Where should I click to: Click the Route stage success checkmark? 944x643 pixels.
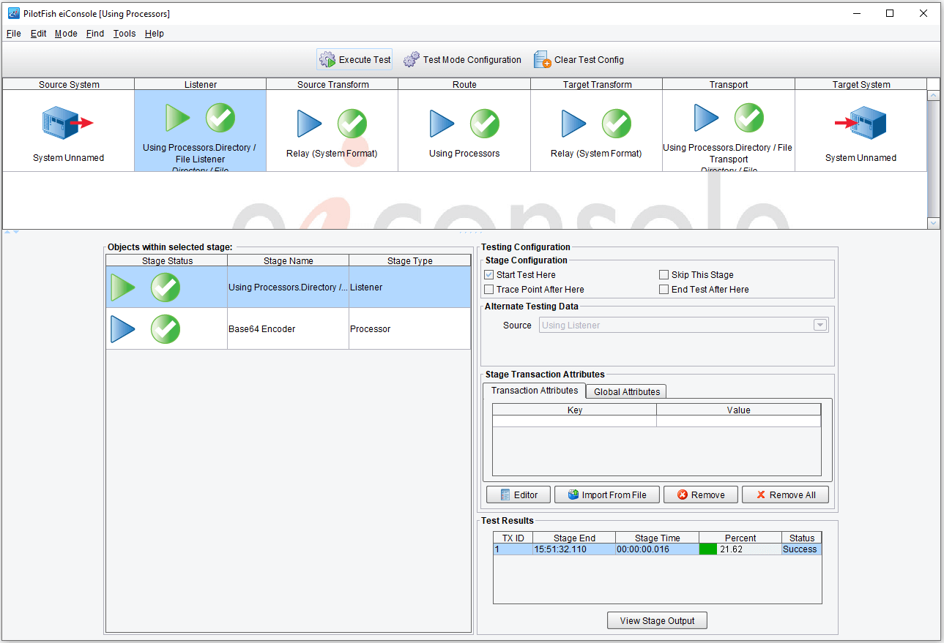click(x=485, y=124)
